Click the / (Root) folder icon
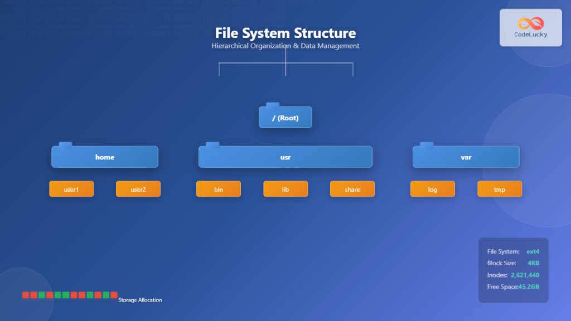The image size is (571, 321). pos(285,117)
